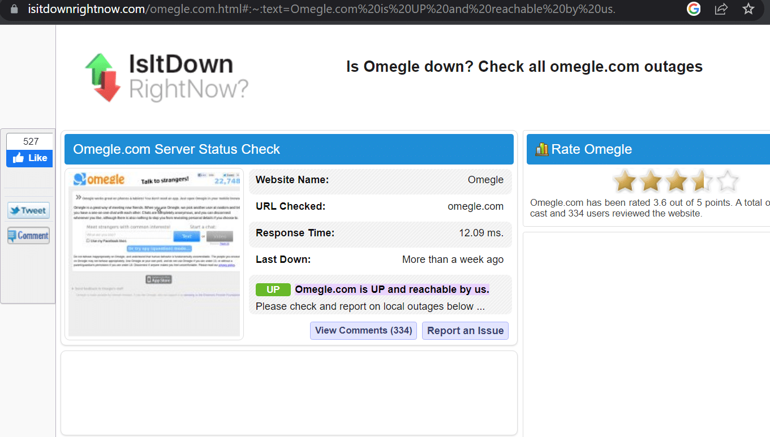This screenshot has width=770, height=437.
Task: Rate Omegle three stars
Action: (x=677, y=181)
